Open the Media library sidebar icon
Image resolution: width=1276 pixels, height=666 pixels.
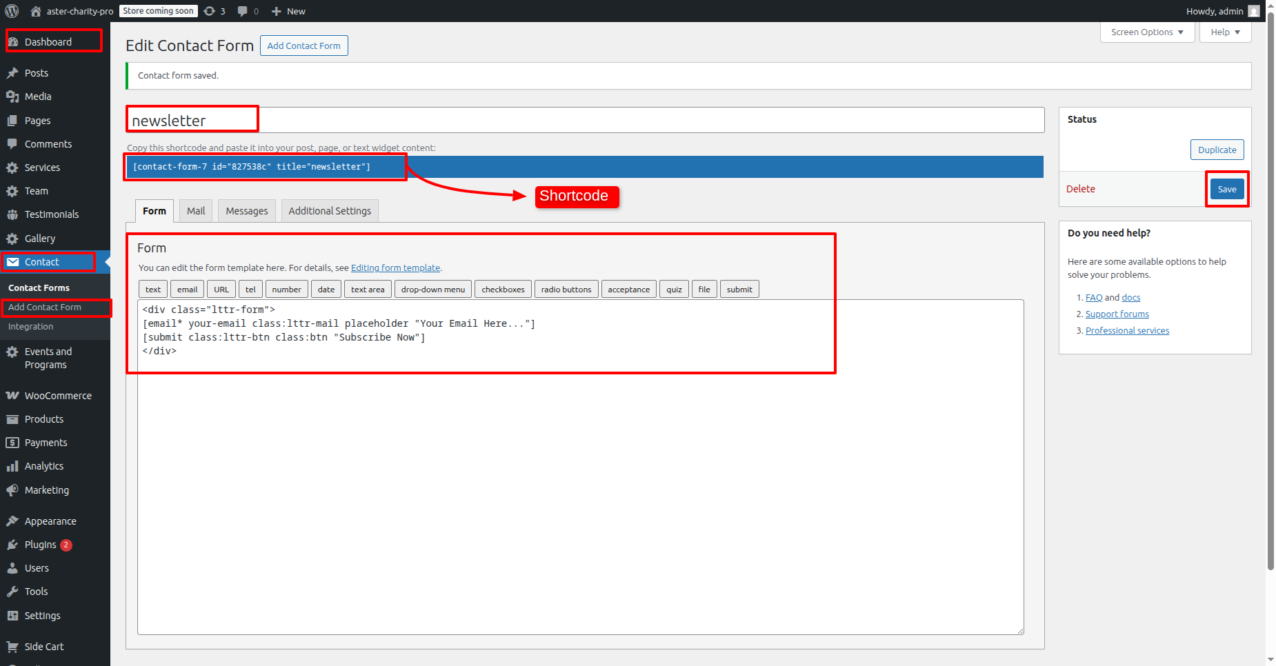coord(12,97)
